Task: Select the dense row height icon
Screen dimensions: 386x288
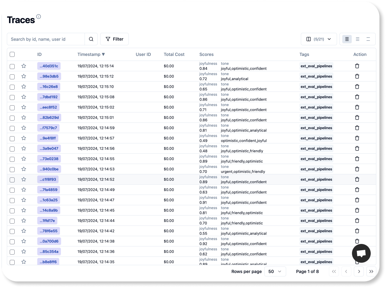Action: tap(347, 39)
